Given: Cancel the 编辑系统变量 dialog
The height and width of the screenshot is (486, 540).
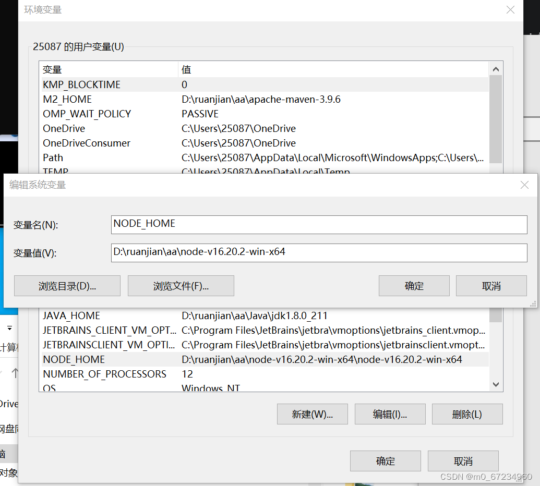Looking at the screenshot, I should [x=491, y=286].
